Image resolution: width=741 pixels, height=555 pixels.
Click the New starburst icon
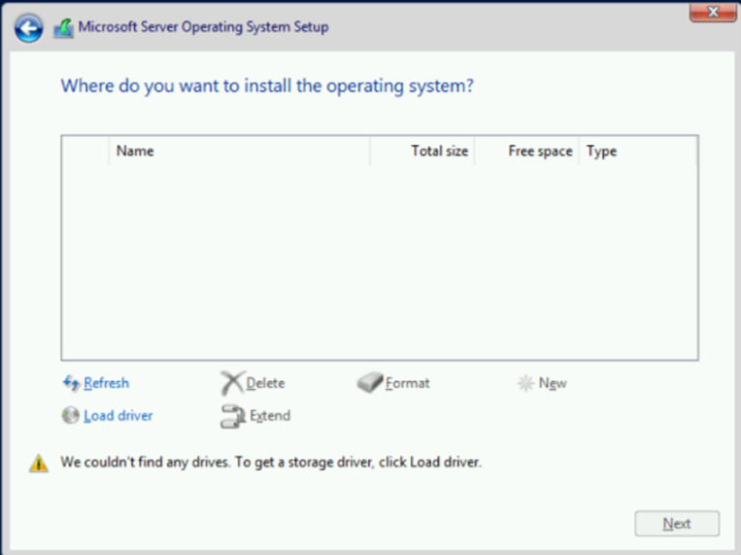tap(525, 383)
